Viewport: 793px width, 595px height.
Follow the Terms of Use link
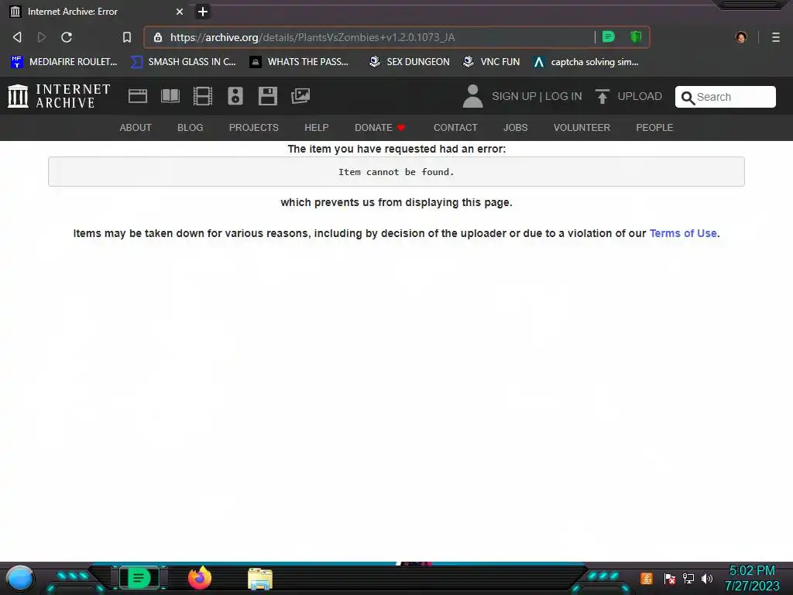click(683, 233)
